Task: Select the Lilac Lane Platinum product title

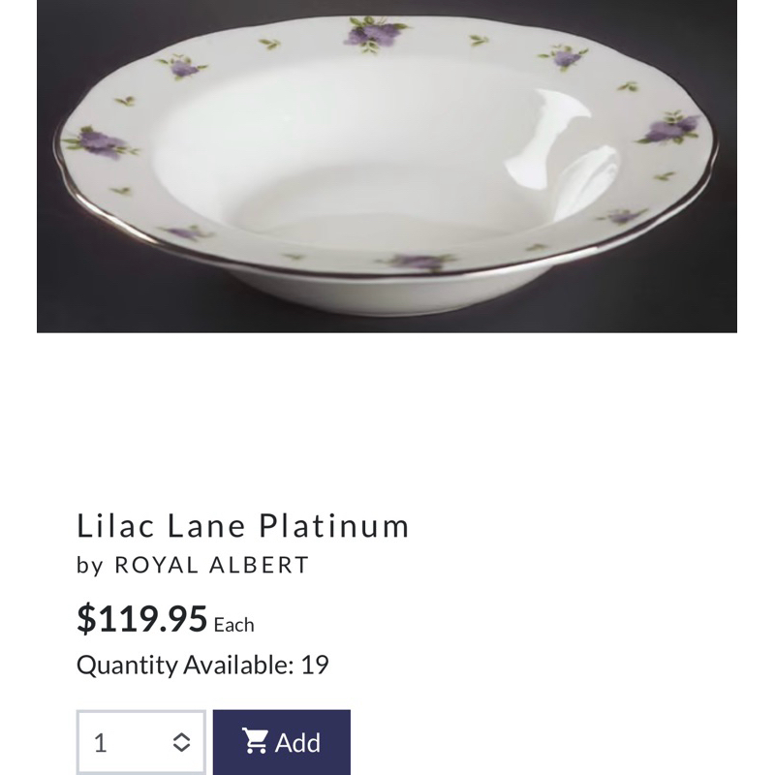Action: coord(242,526)
